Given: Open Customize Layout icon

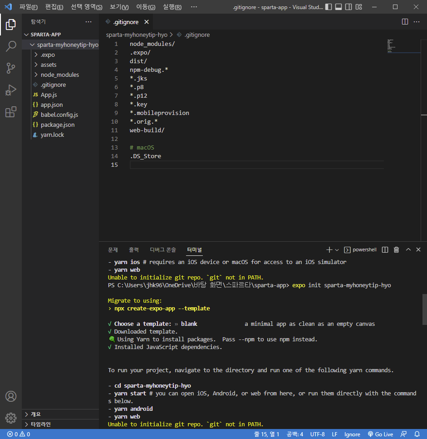Looking at the screenshot, I should tap(358, 7).
